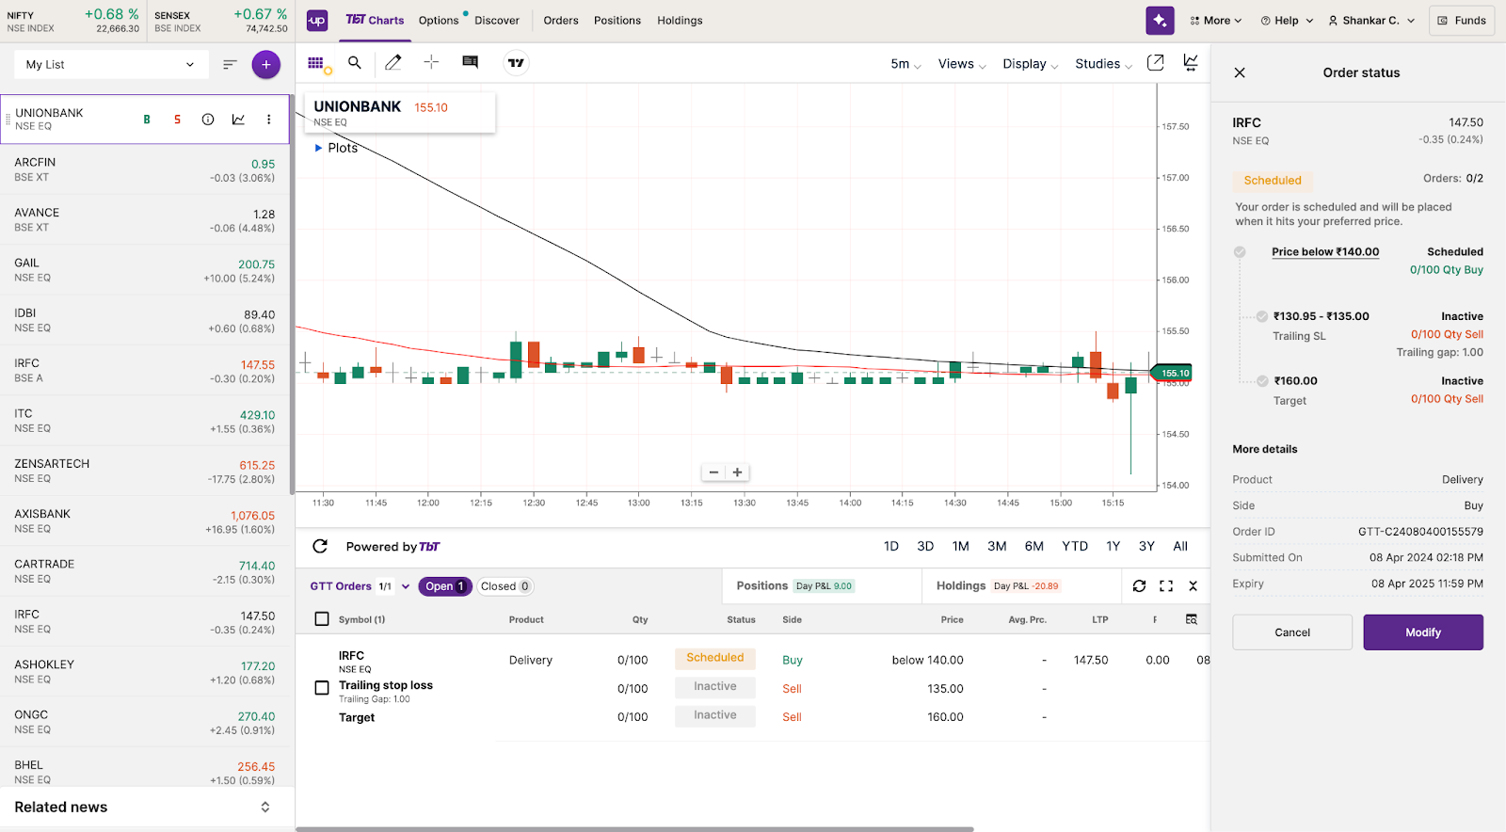1506x832 pixels.
Task: Click the Cancel order button
Action: point(1291,632)
